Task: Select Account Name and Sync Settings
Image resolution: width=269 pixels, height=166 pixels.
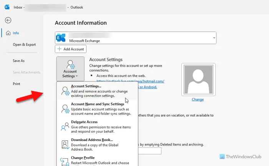Action: click(98, 108)
